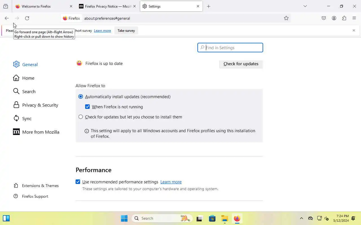Open the performance Learn more link
Viewport: 361px width, 225px height.
pyautogui.click(x=171, y=182)
